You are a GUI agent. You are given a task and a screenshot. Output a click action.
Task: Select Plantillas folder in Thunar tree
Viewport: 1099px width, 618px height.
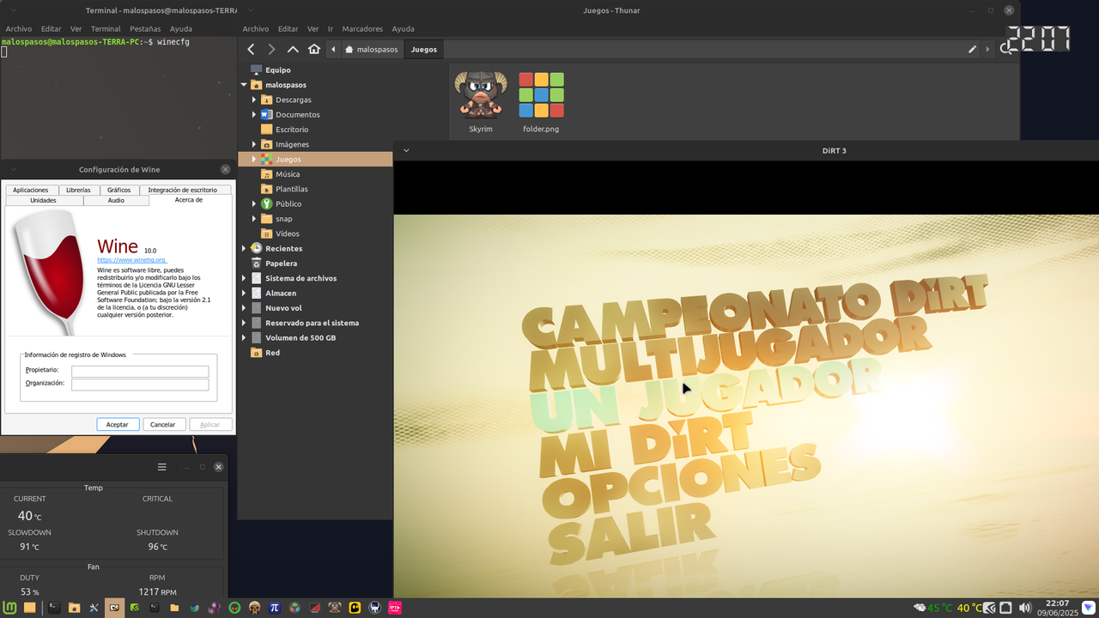291,189
